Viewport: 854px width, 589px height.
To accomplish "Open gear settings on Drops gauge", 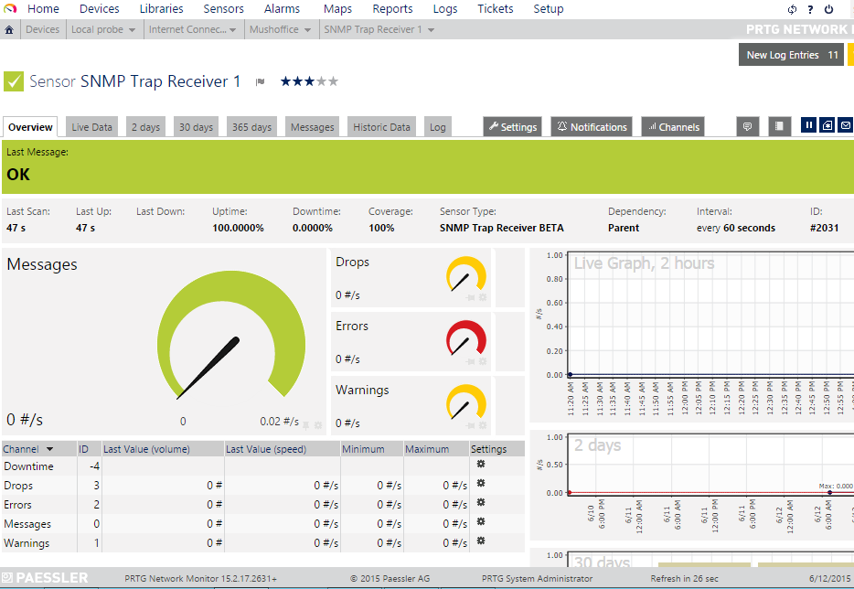I will [x=483, y=297].
